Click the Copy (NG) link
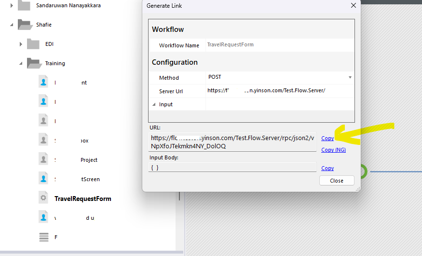The width and height of the screenshot is (422, 256). pyautogui.click(x=333, y=150)
